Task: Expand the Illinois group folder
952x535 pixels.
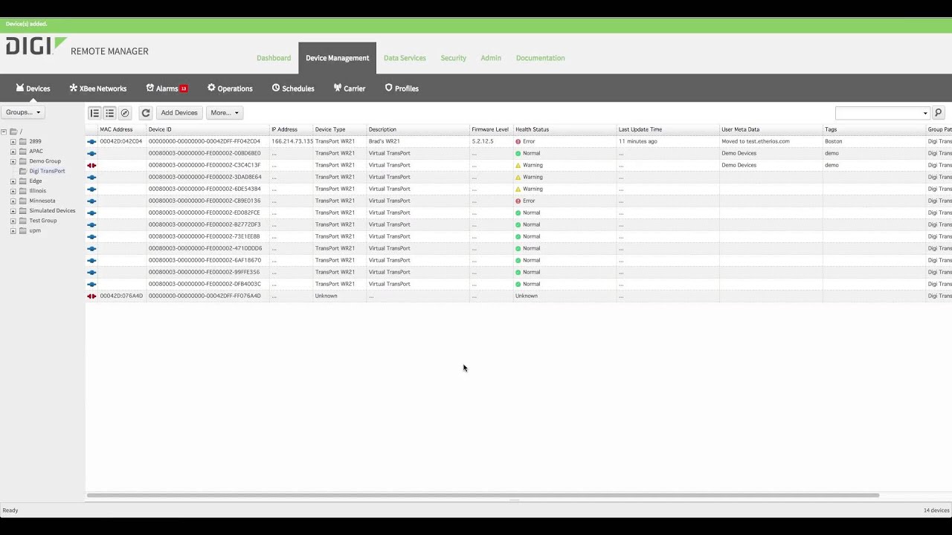Action: pos(13,191)
